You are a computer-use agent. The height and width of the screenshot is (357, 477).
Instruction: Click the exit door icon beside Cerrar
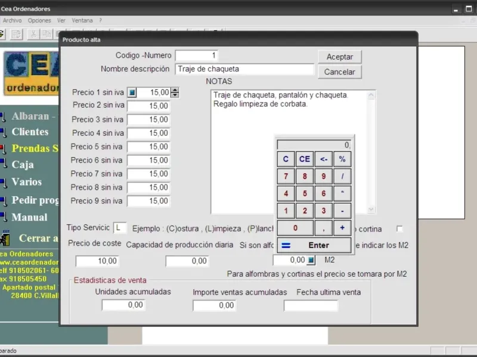click(5, 237)
